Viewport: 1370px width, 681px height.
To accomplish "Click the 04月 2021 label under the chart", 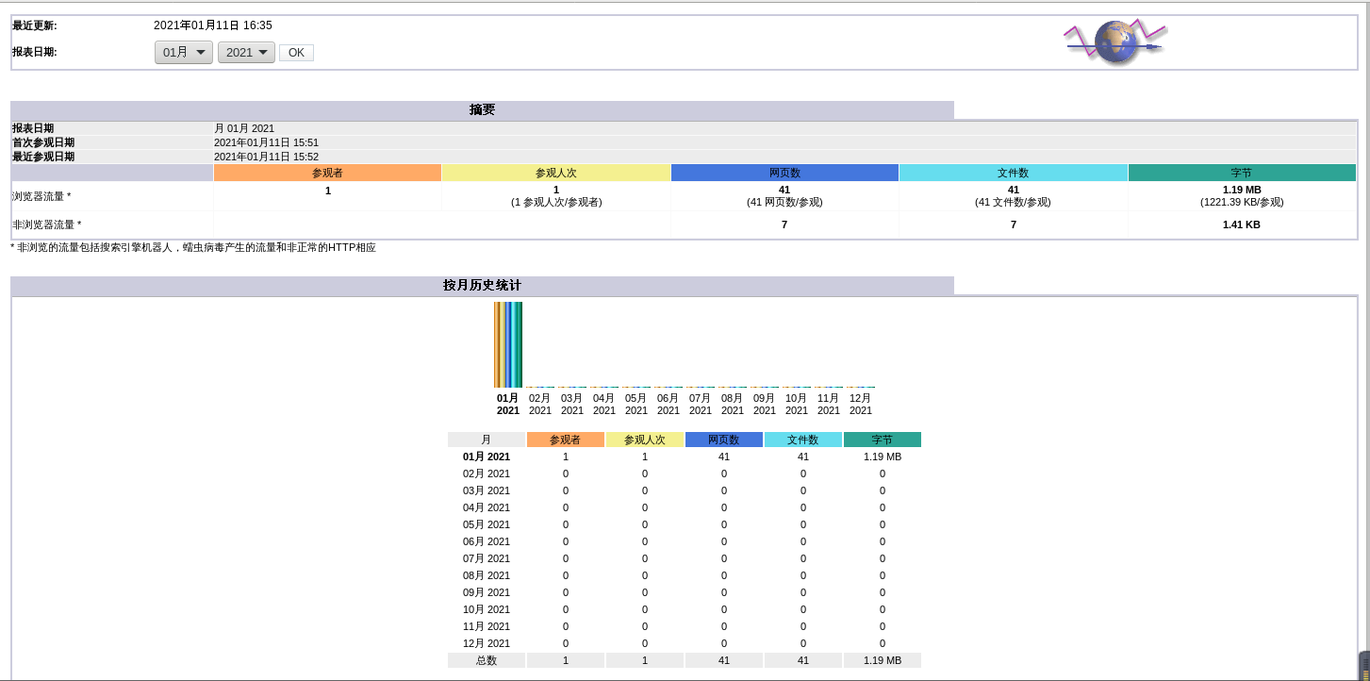I will point(604,404).
